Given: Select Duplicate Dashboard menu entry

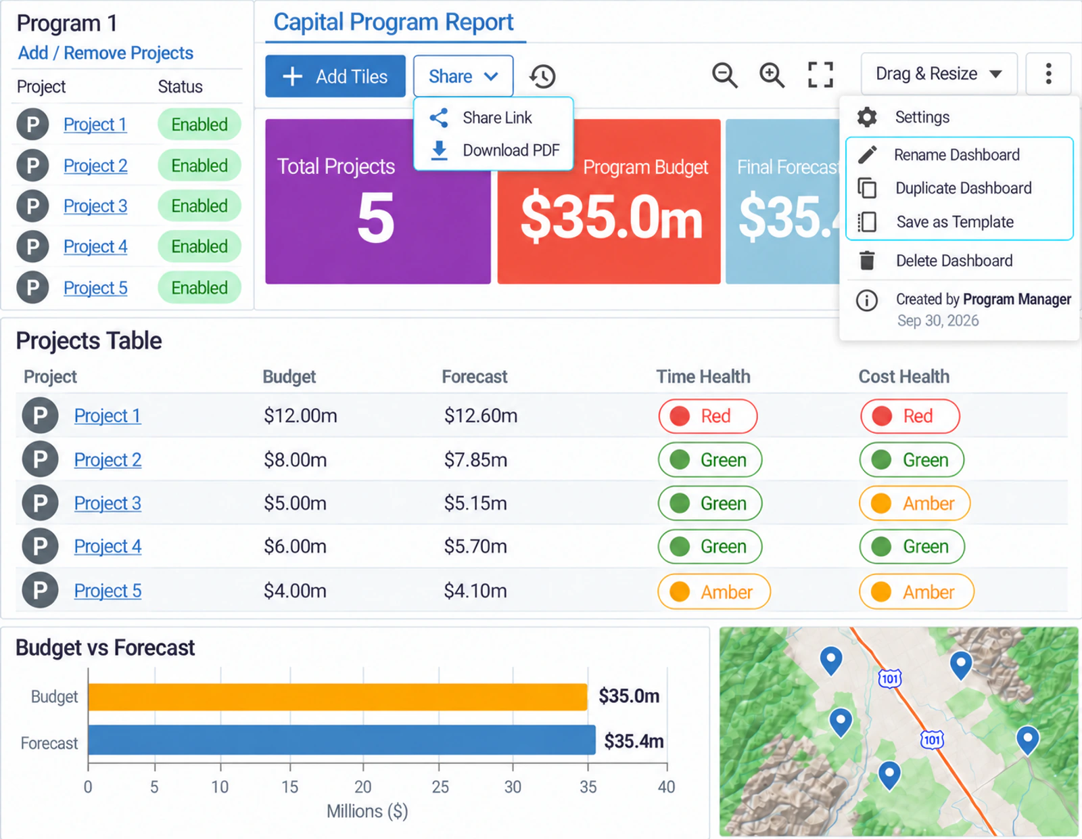Looking at the screenshot, I should 959,188.
